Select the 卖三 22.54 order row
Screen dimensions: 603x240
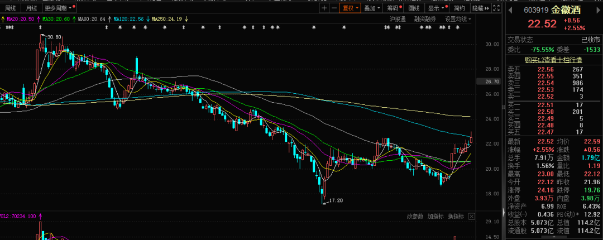click(553, 83)
